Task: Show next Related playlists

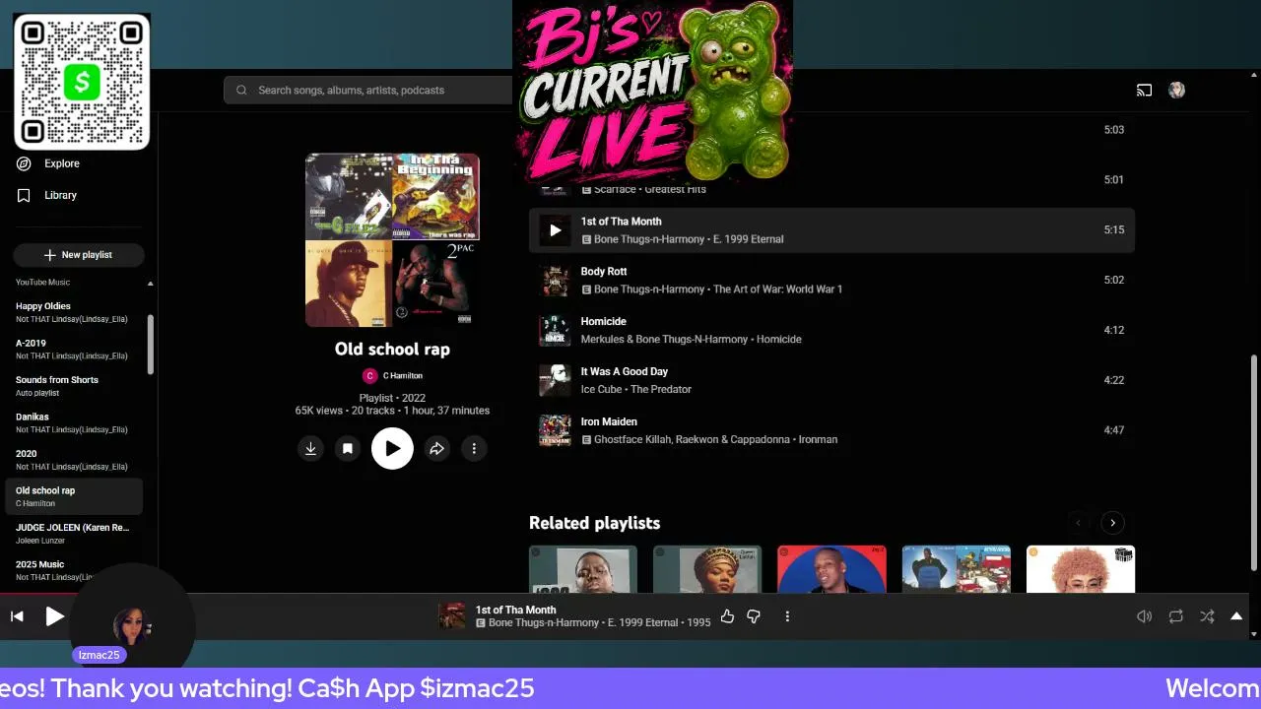Action: (x=1113, y=523)
